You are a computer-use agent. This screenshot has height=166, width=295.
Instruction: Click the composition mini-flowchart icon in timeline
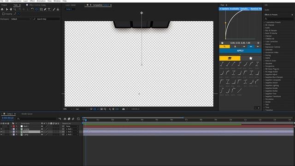[60, 119]
